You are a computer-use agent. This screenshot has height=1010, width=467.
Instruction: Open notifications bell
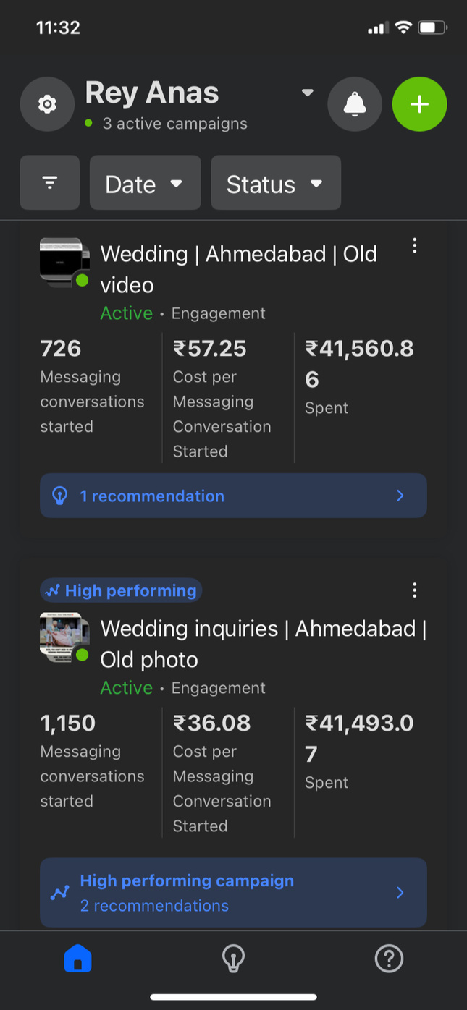355,104
